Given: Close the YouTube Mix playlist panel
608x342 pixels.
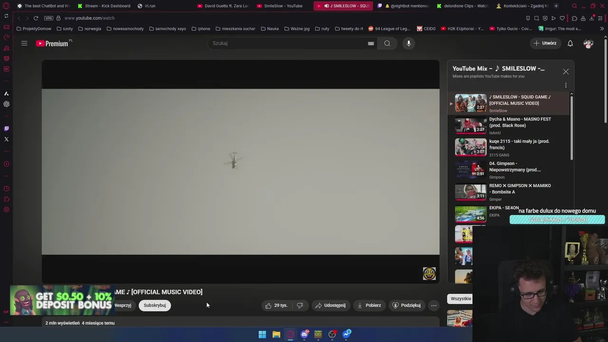Looking at the screenshot, I should pos(566,71).
